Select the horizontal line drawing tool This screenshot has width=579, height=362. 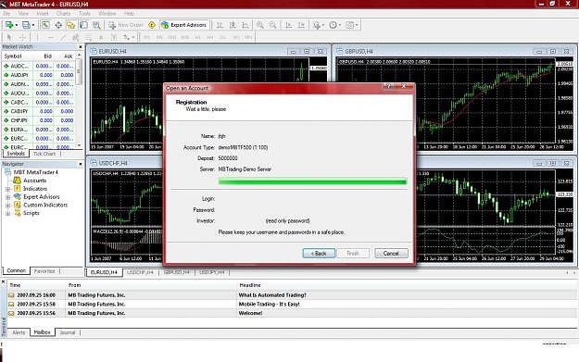click(51, 37)
